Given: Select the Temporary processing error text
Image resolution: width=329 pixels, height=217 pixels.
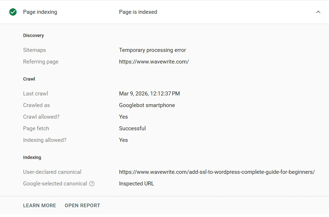Looking at the screenshot, I should (x=152, y=50).
